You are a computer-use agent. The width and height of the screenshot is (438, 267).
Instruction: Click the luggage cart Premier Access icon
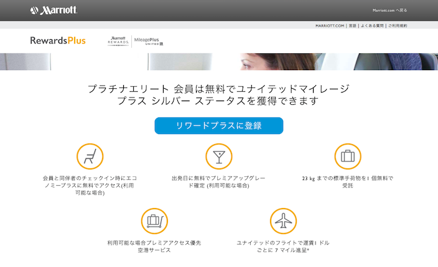(154, 221)
